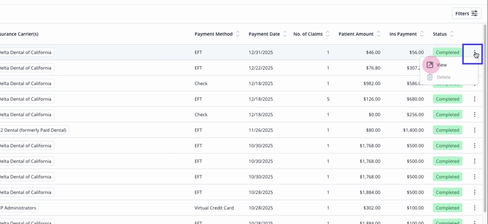Select the Dental (formerly Paid Dental) carrier chip
Image resolution: width=488 pixels, height=224 pixels.
[x=34, y=130]
